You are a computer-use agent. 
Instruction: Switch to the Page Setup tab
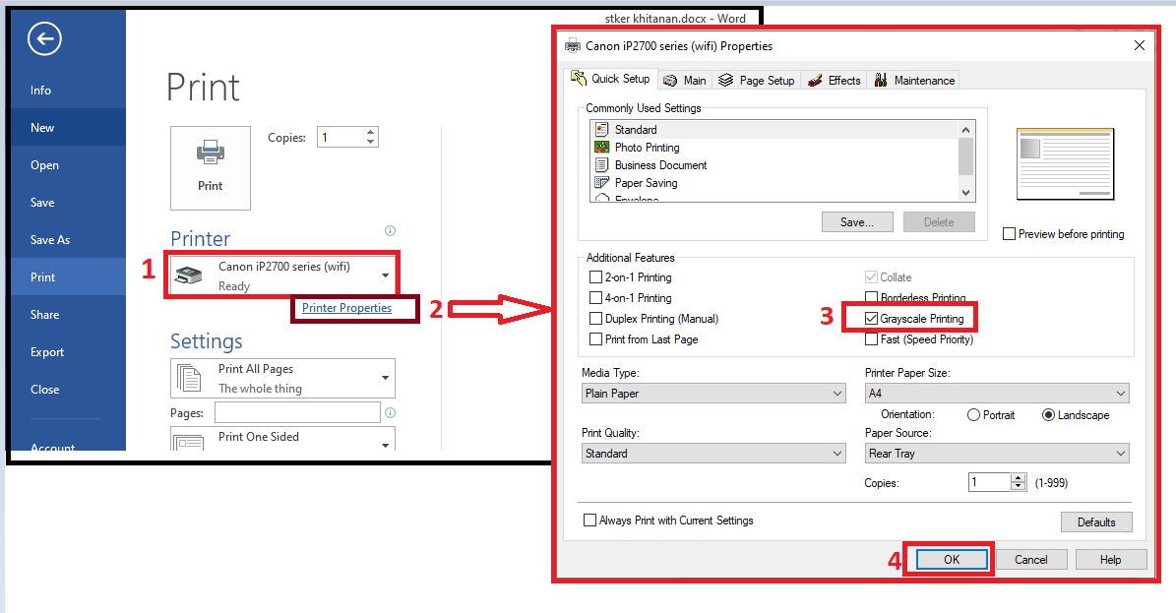pyautogui.click(x=756, y=81)
